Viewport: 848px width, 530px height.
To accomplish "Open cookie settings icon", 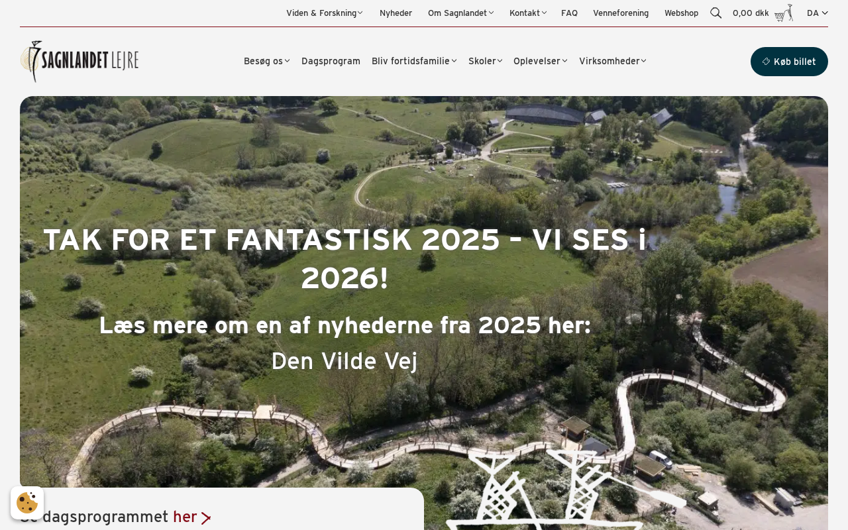I will pos(27,503).
